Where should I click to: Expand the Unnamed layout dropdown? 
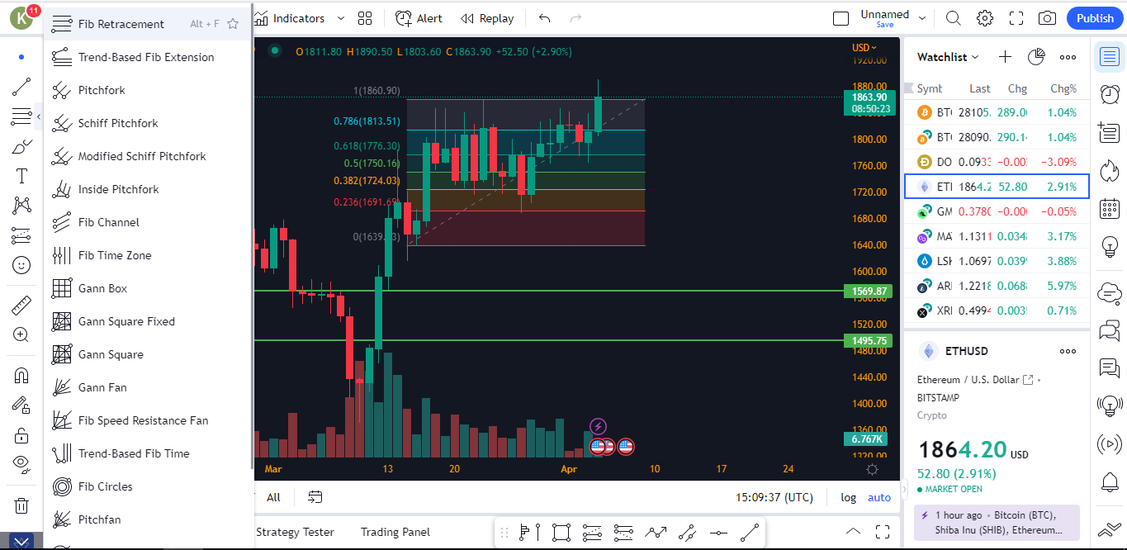coord(922,18)
